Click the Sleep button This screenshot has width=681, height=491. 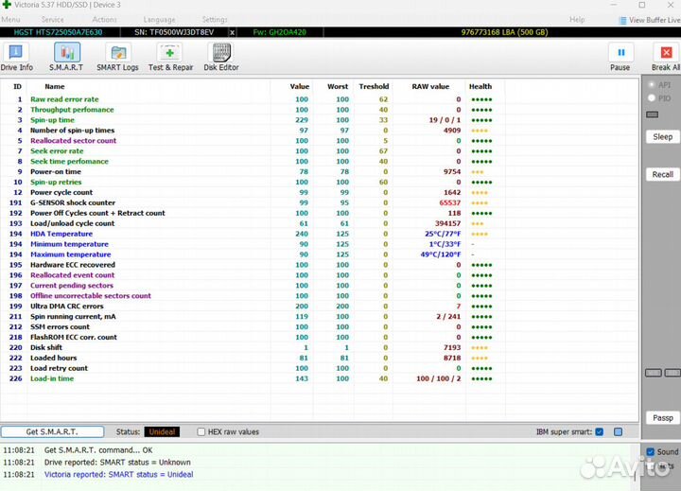(x=663, y=137)
